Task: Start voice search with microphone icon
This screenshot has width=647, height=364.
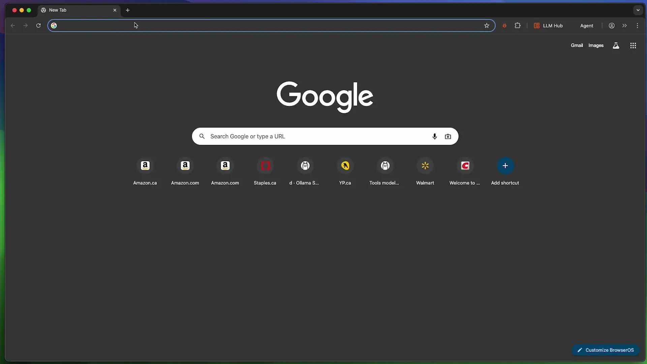Action: coord(434,136)
